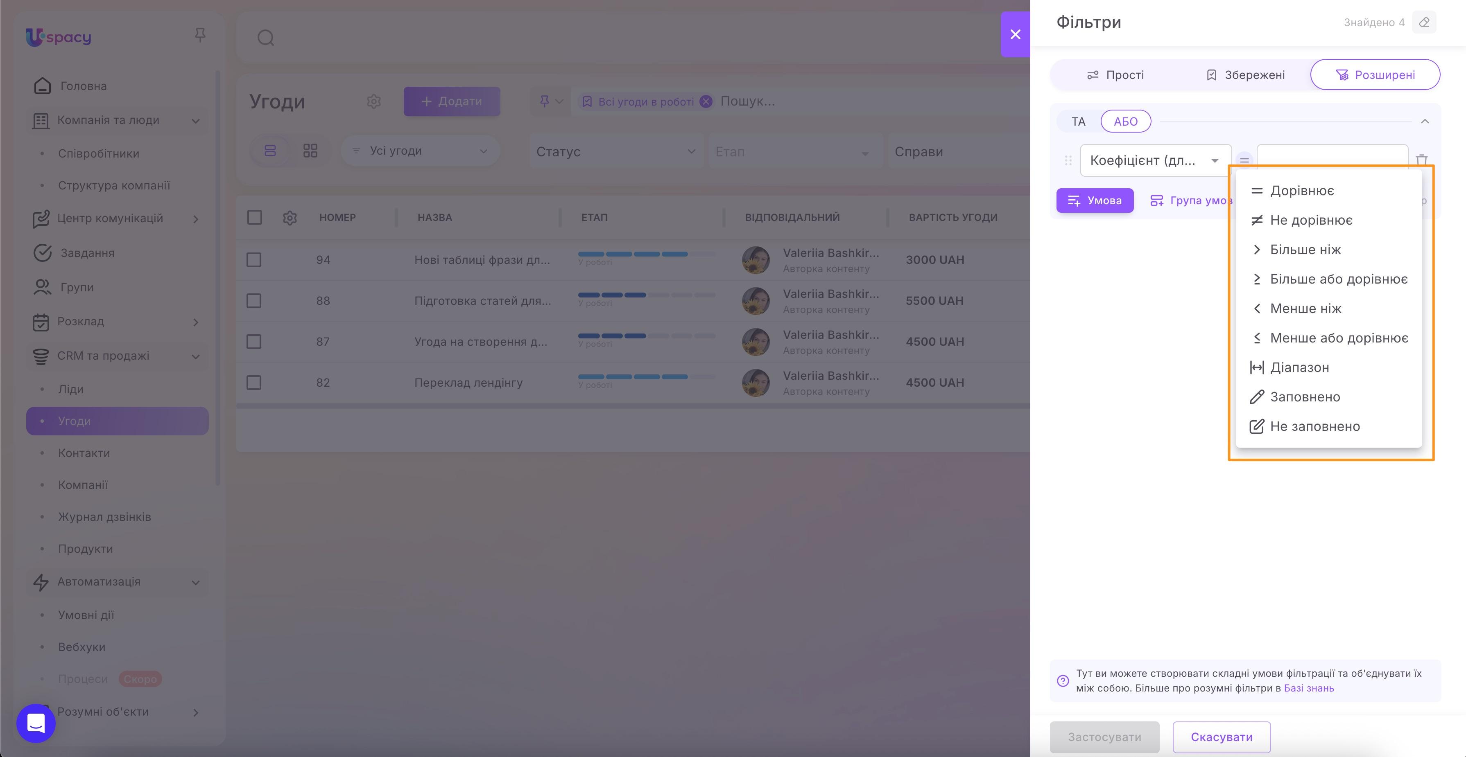Clear all filters with the eraser icon

click(1425, 22)
